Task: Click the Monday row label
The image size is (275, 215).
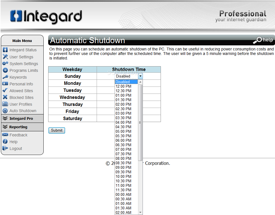Action: click(x=72, y=83)
